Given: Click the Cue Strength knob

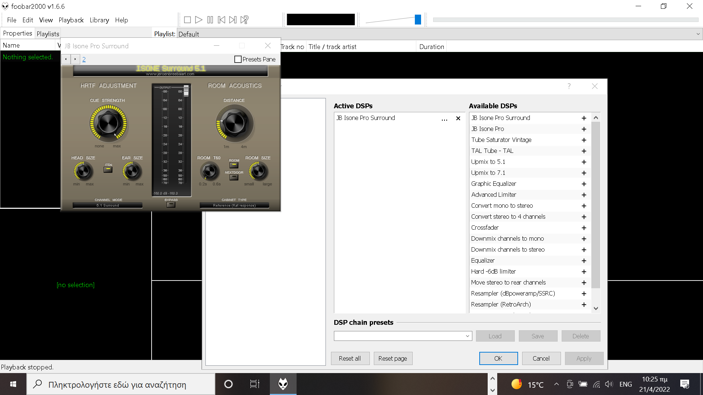Looking at the screenshot, I should (108, 124).
